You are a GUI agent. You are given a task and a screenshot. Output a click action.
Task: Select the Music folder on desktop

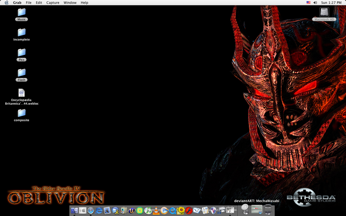pyautogui.click(x=21, y=12)
